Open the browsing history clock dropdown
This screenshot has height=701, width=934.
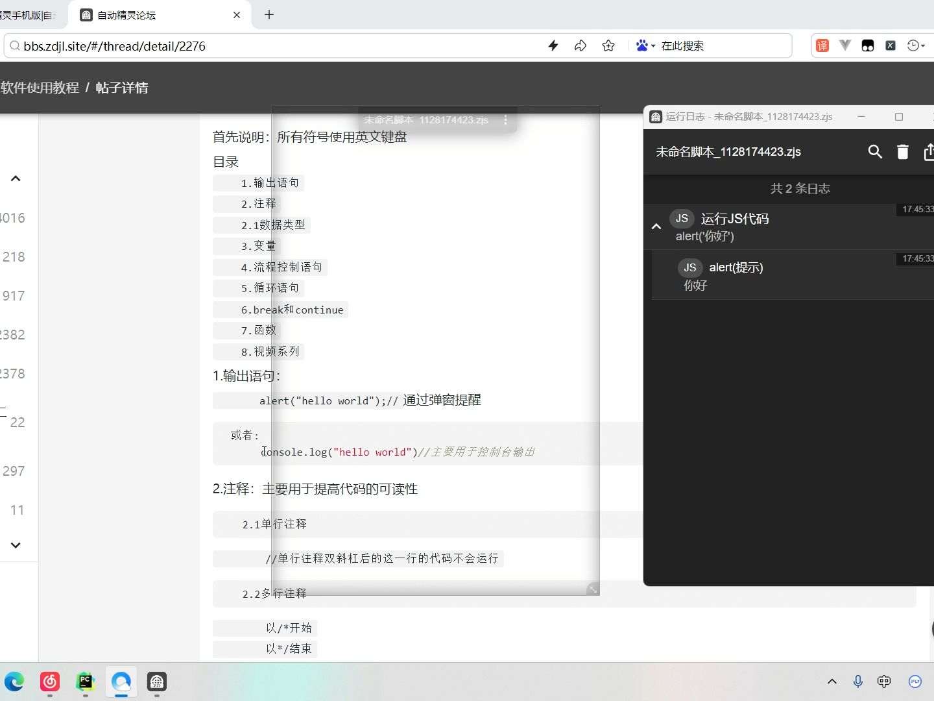tap(916, 45)
